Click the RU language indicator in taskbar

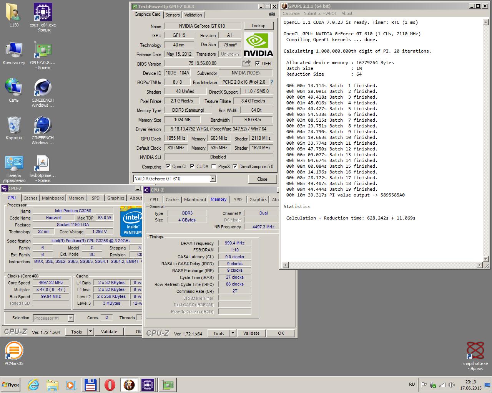[x=412, y=384]
